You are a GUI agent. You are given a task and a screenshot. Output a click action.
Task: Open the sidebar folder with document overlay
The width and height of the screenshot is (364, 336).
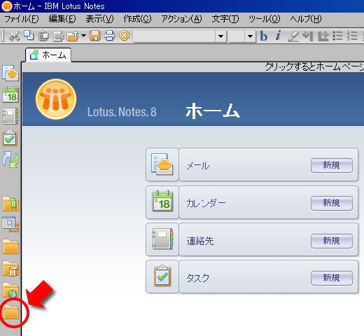[10, 268]
